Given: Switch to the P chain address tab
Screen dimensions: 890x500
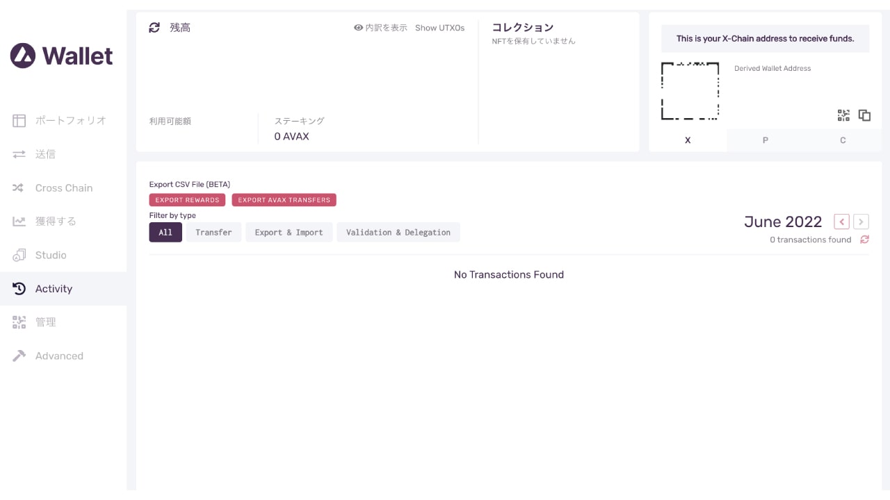Looking at the screenshot, I should point(766,140).
